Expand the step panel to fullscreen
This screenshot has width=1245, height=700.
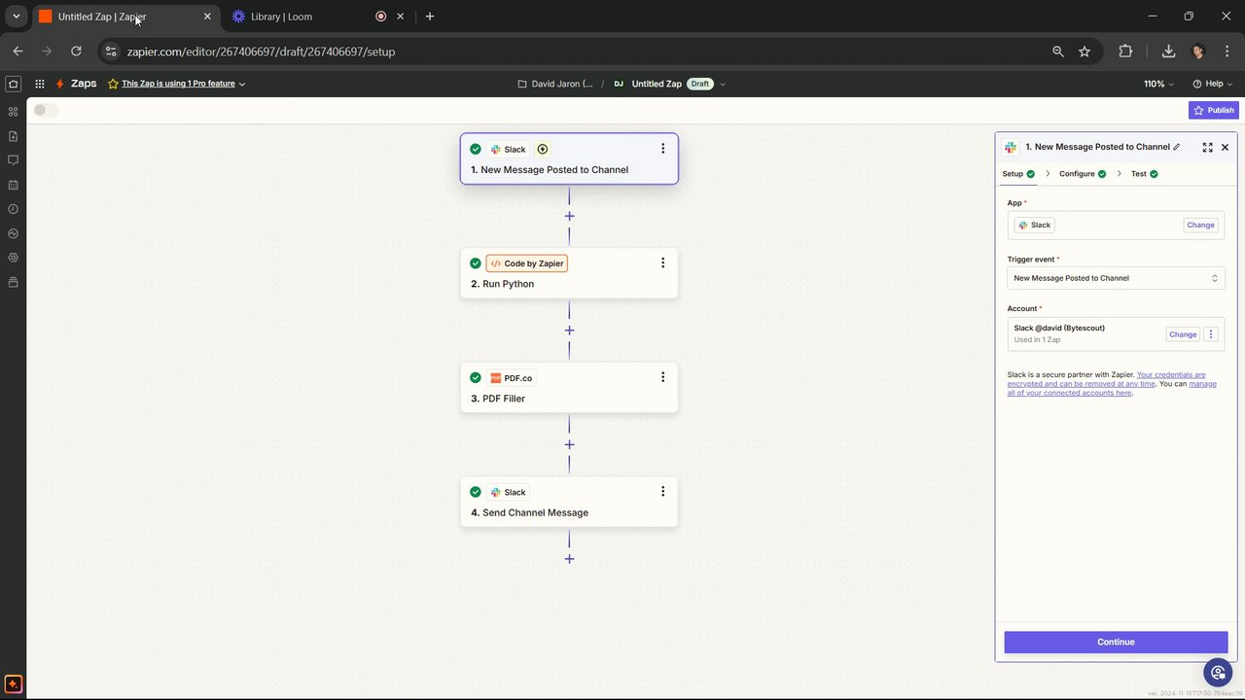pos(1207,147)
